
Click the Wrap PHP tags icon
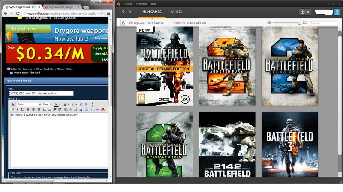coord(98,109)
